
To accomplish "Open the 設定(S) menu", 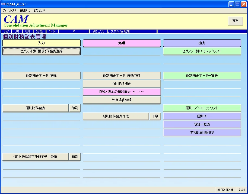I will (x=39, y=10).
